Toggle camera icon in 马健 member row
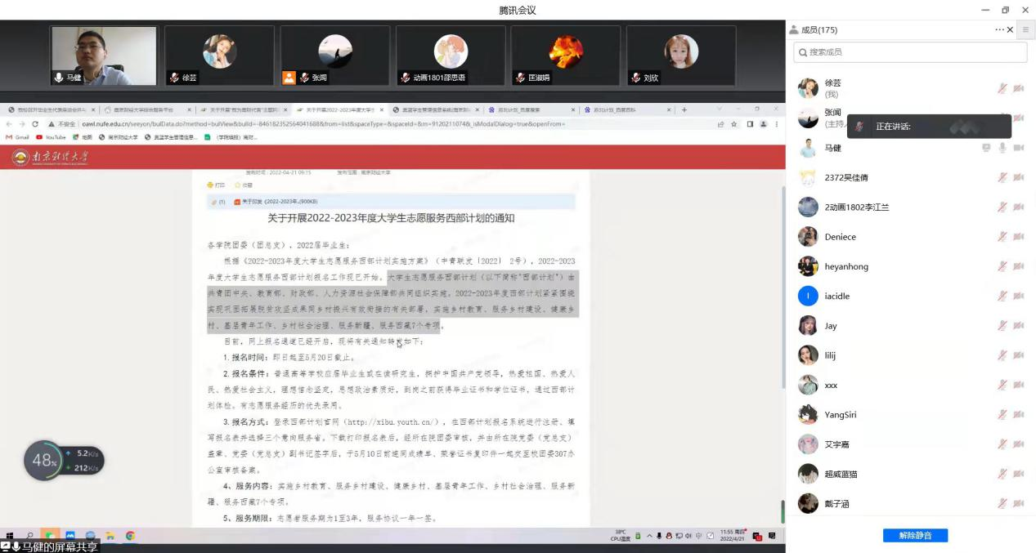Screen dimensions: 1036x553 click(x=1019, y=148)
